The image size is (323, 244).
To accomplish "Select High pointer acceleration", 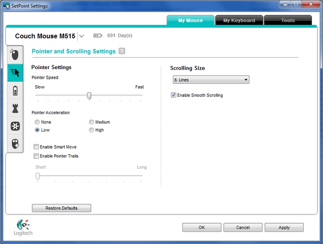I will [x=91, y=130].
